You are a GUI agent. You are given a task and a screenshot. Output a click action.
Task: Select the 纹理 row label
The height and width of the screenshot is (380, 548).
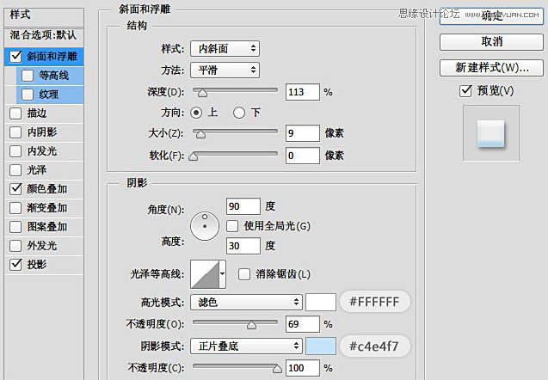tap(48, 95)
